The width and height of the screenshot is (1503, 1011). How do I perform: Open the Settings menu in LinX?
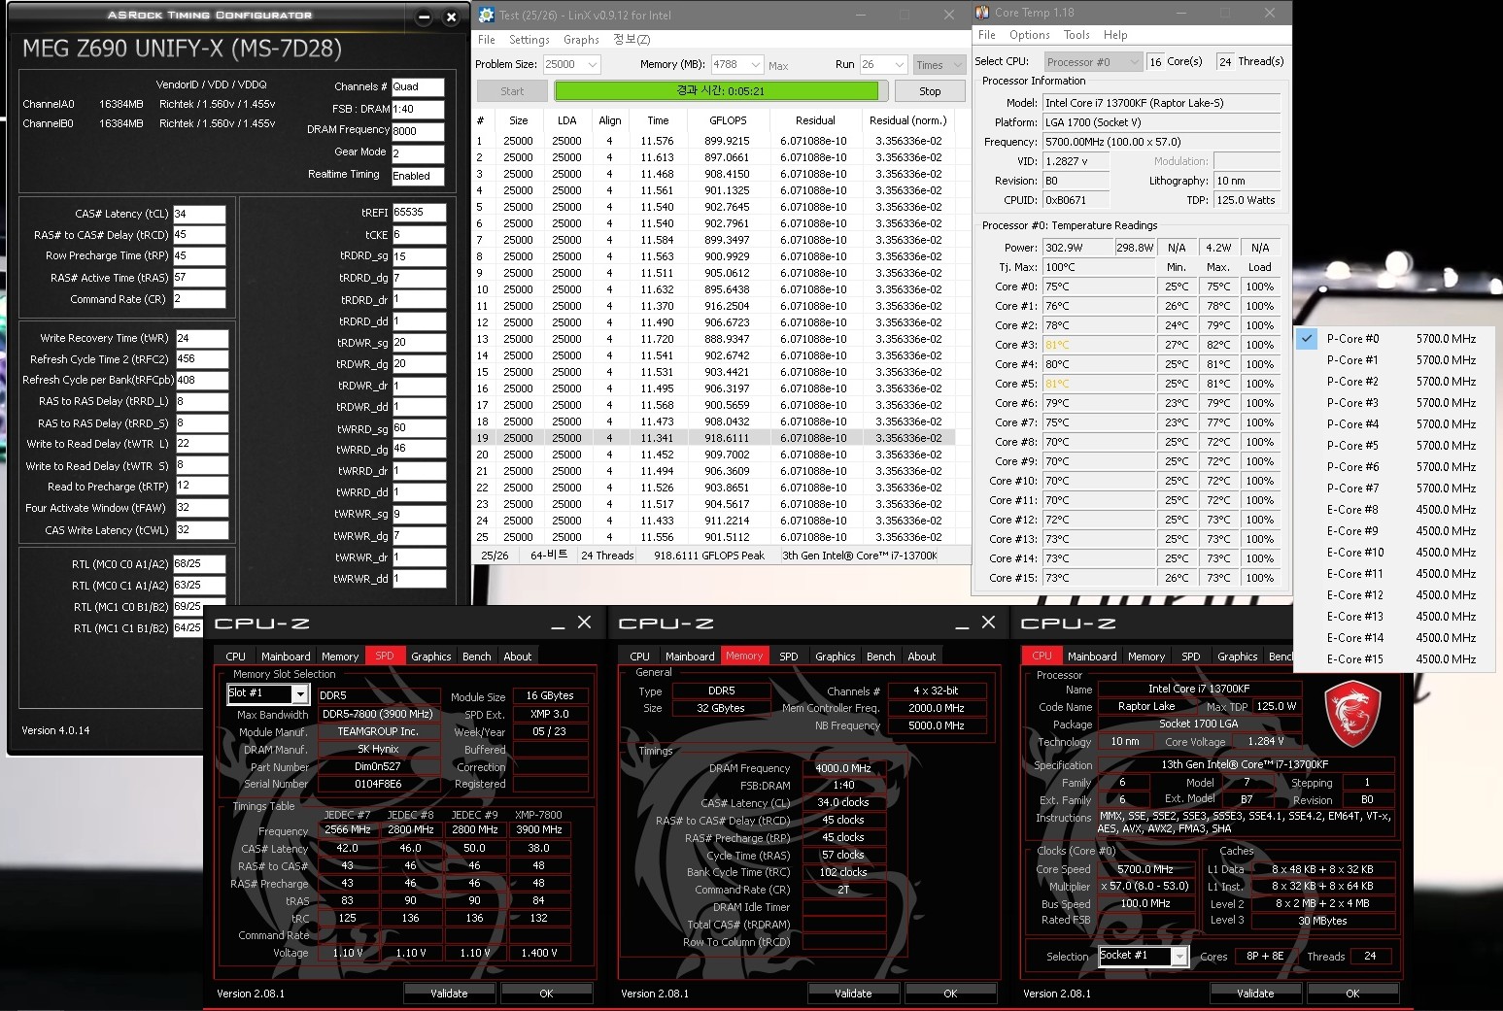(529, 40)
